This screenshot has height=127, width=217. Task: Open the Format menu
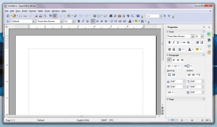[x=33, y=11]
